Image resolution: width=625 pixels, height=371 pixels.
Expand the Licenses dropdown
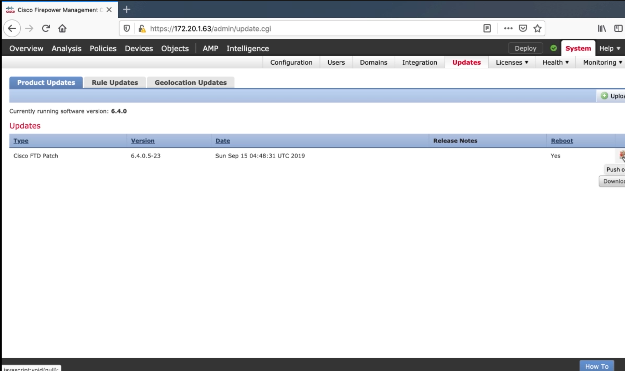512,62
